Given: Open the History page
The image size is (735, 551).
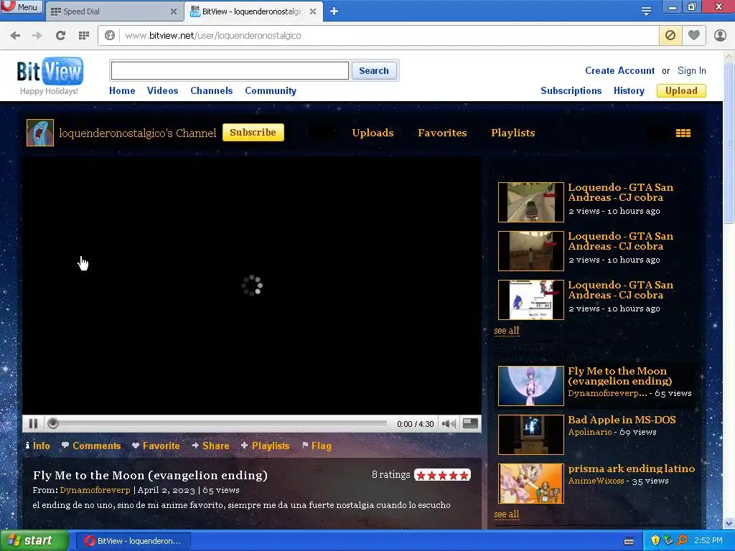Looking at the screenshot, I should (x=629, y=91).
